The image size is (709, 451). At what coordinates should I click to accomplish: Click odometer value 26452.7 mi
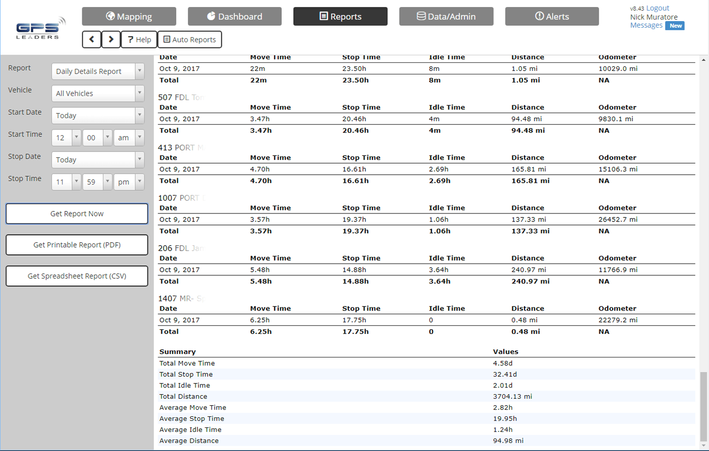(618, 219)
